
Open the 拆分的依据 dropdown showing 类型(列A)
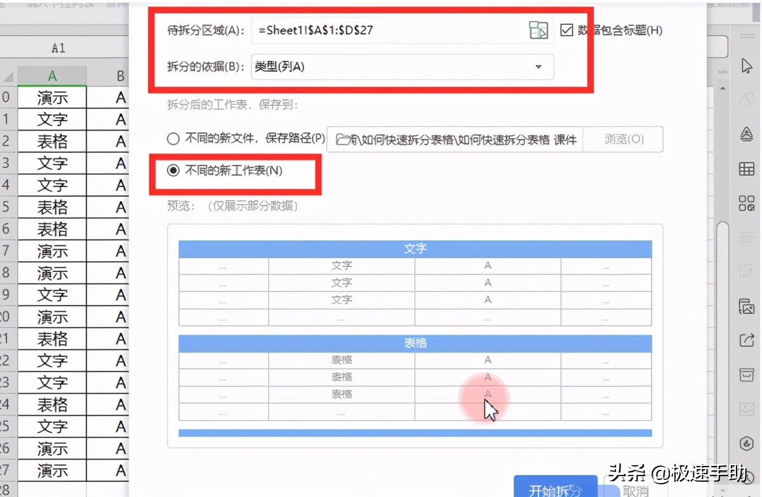(x=403, y=67)
